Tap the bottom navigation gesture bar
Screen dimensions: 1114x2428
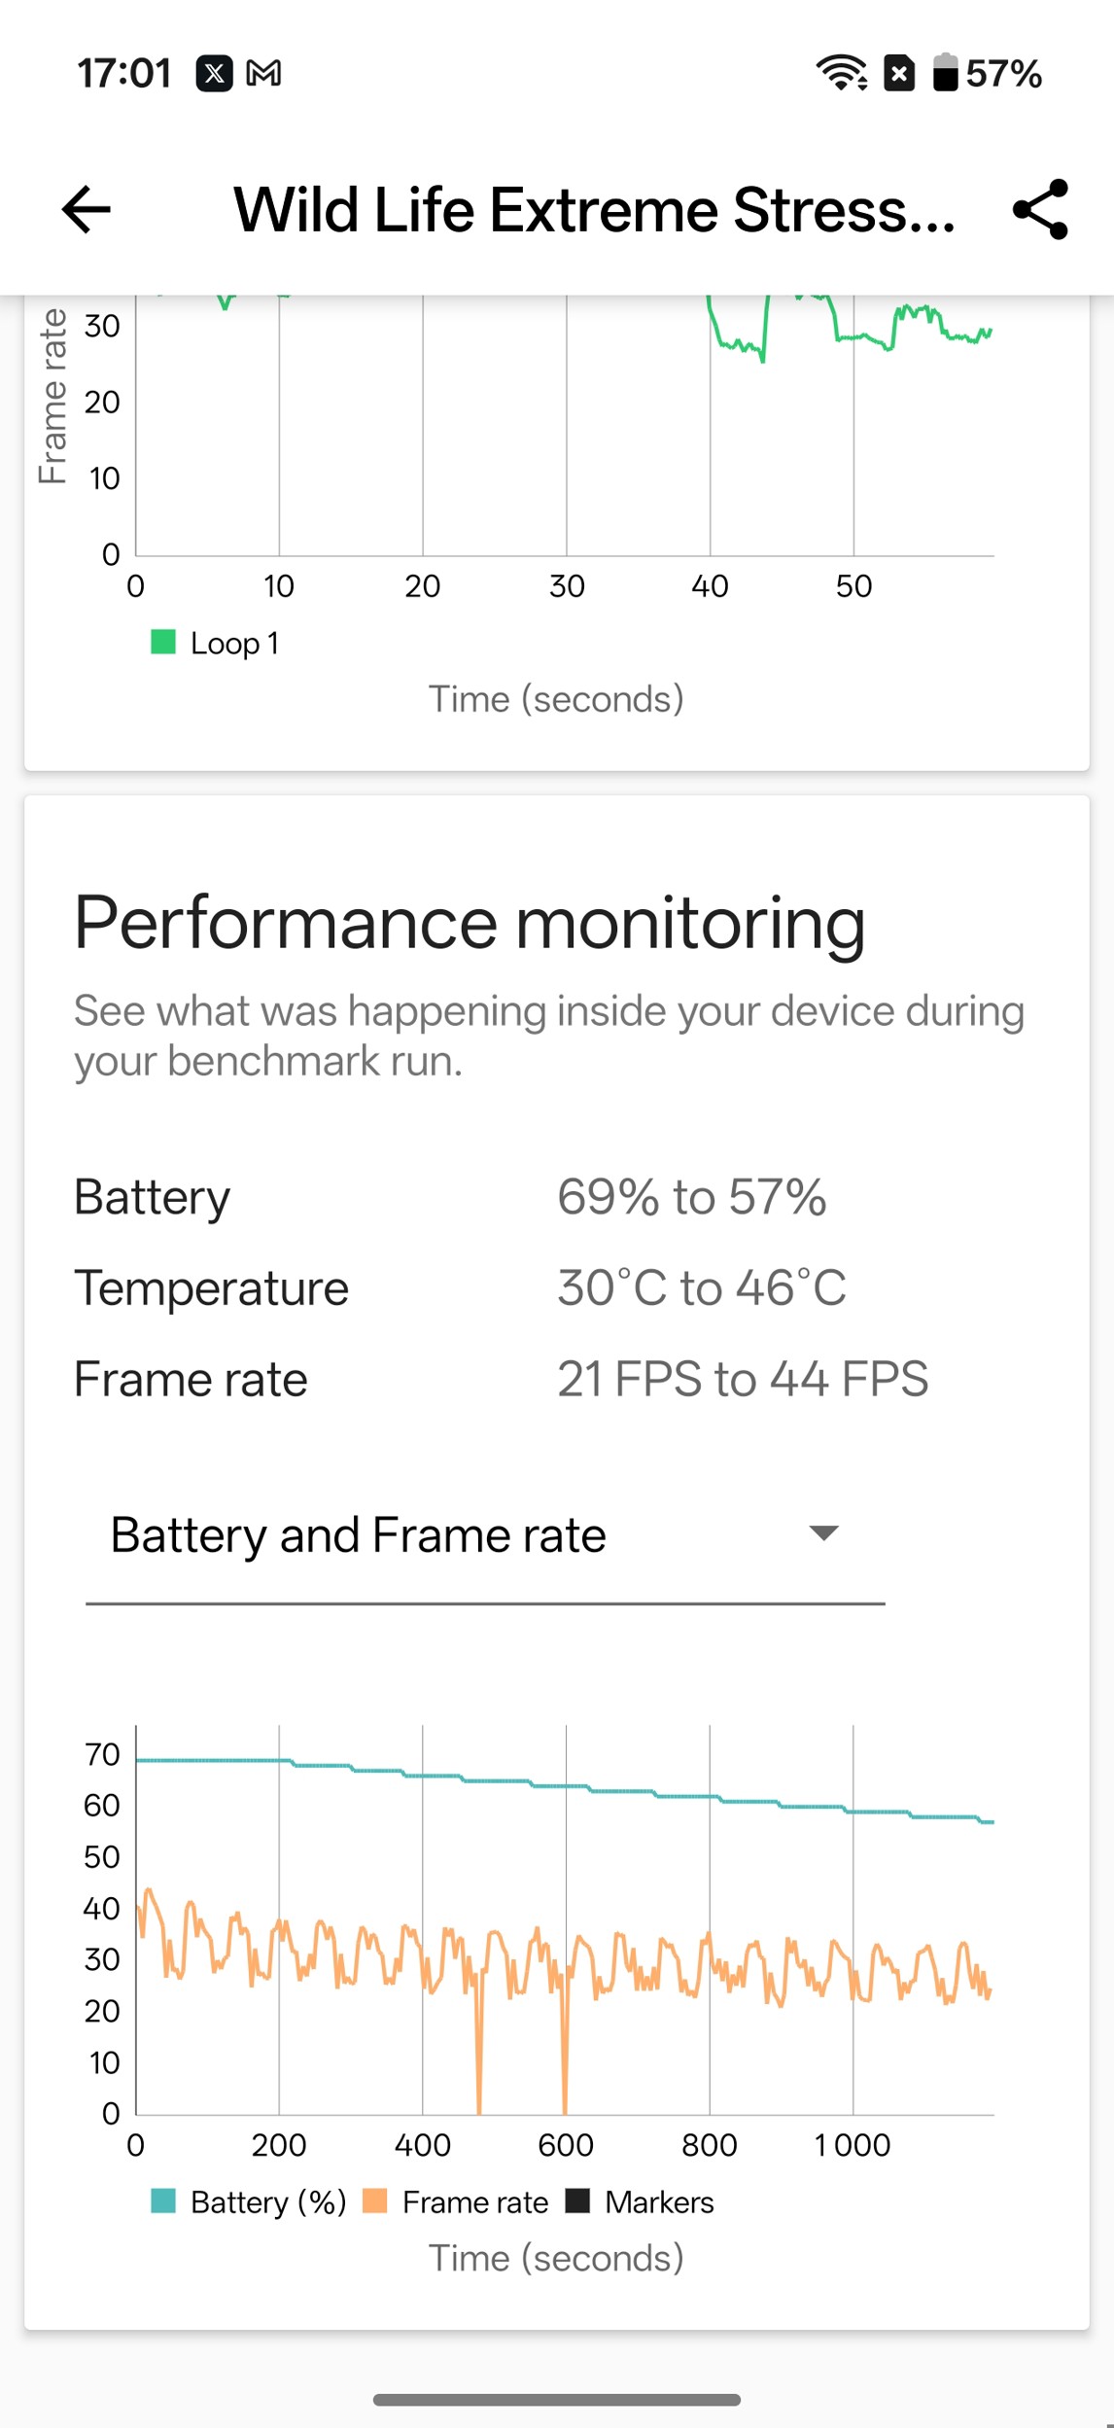[556, 2399]
